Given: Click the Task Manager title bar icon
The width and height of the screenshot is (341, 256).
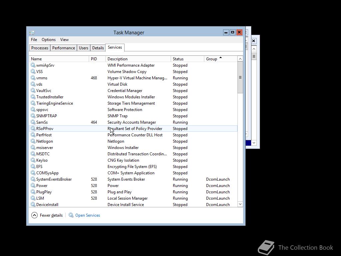Looking at the screenshot, I should coord(32,33).
